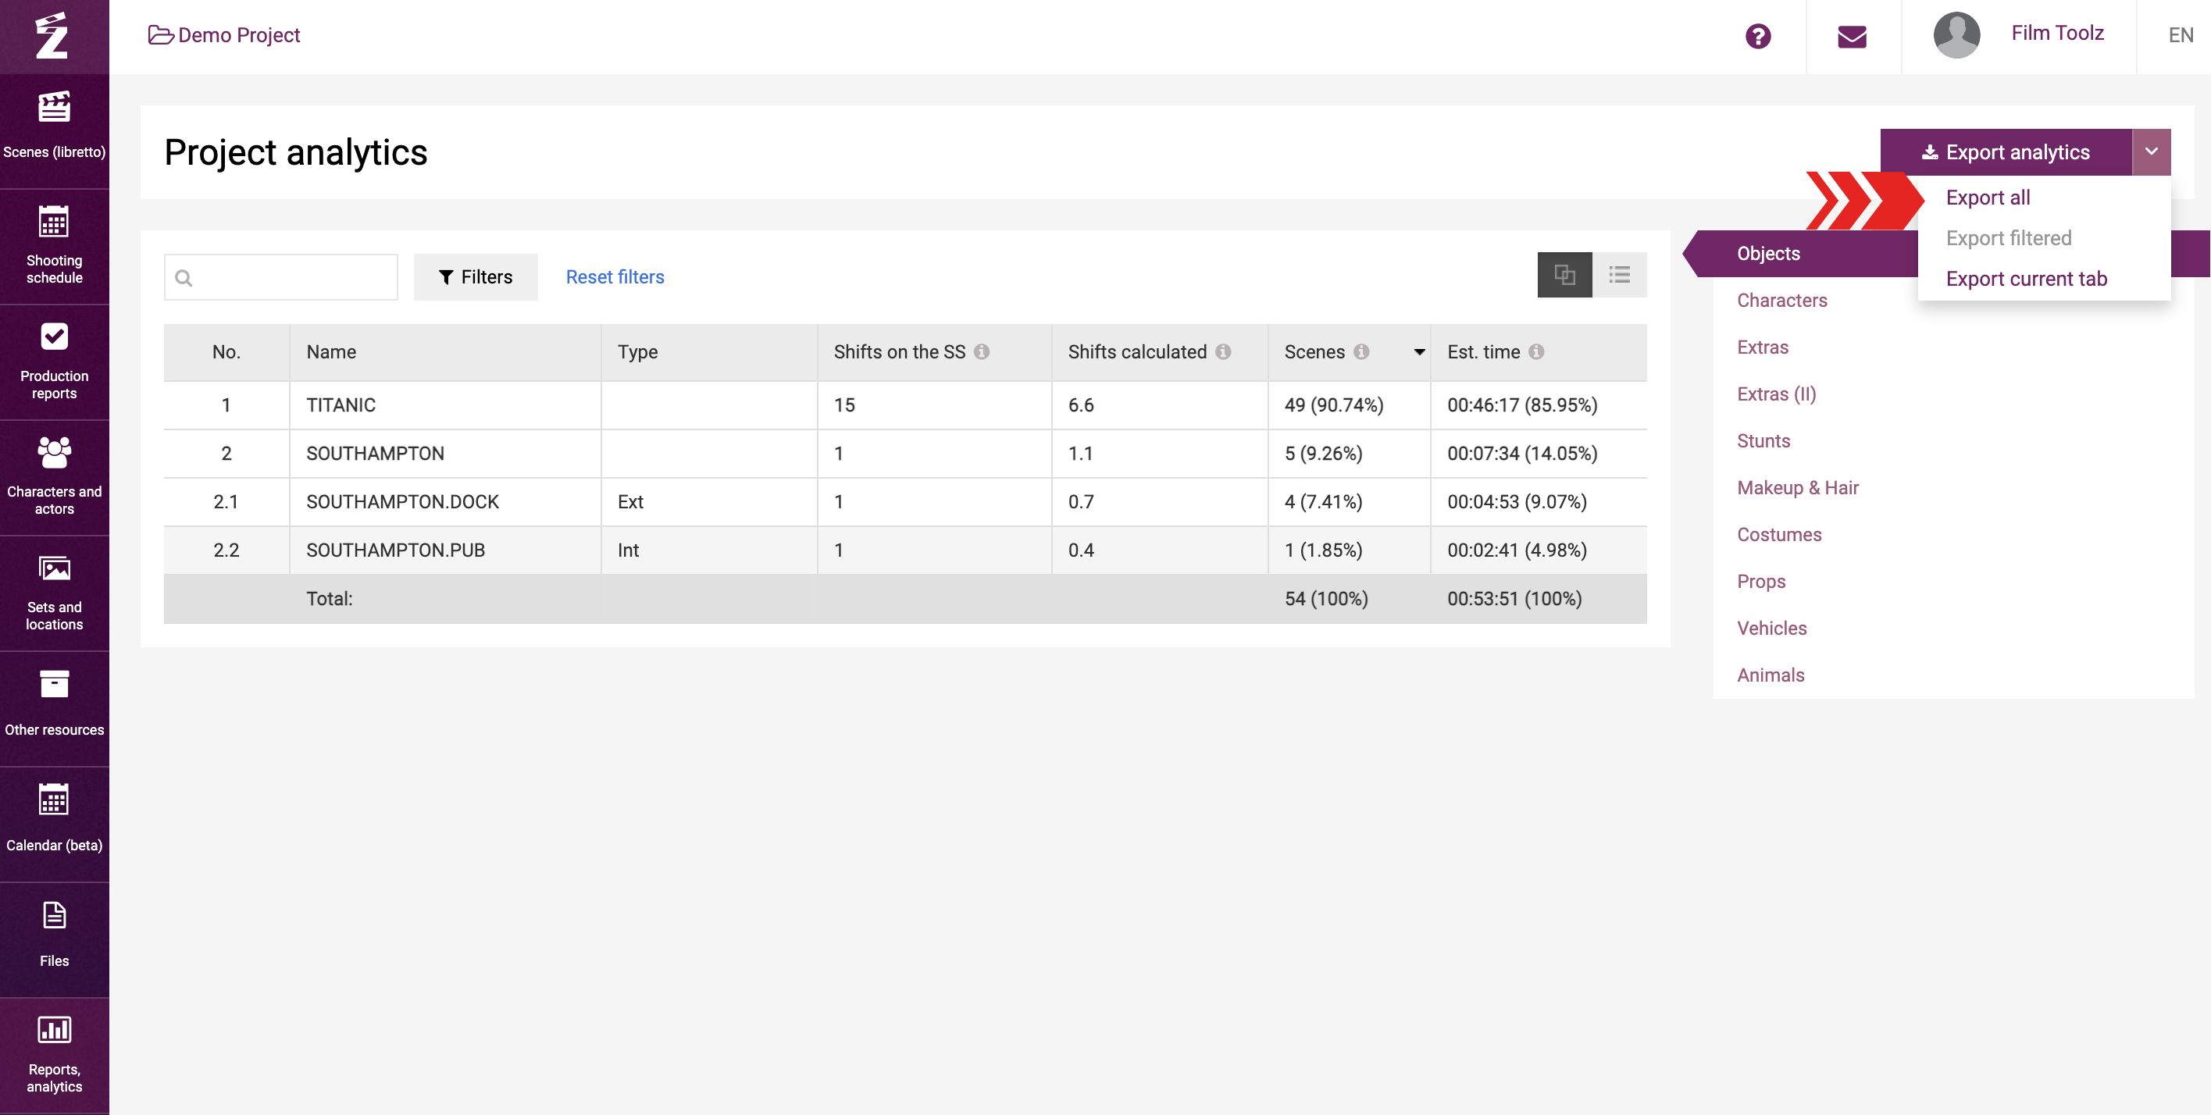
Task: Click the Film Toolz logo icon
Action: (x=52, y=36)
